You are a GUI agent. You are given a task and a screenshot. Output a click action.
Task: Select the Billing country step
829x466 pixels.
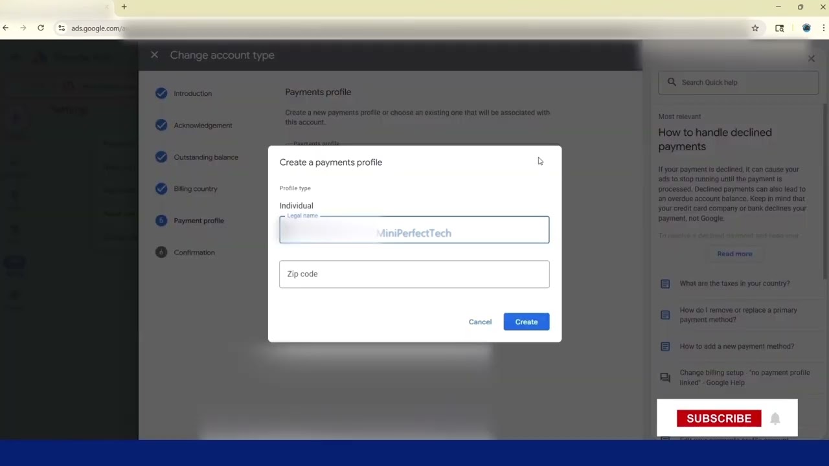(196, 189)
